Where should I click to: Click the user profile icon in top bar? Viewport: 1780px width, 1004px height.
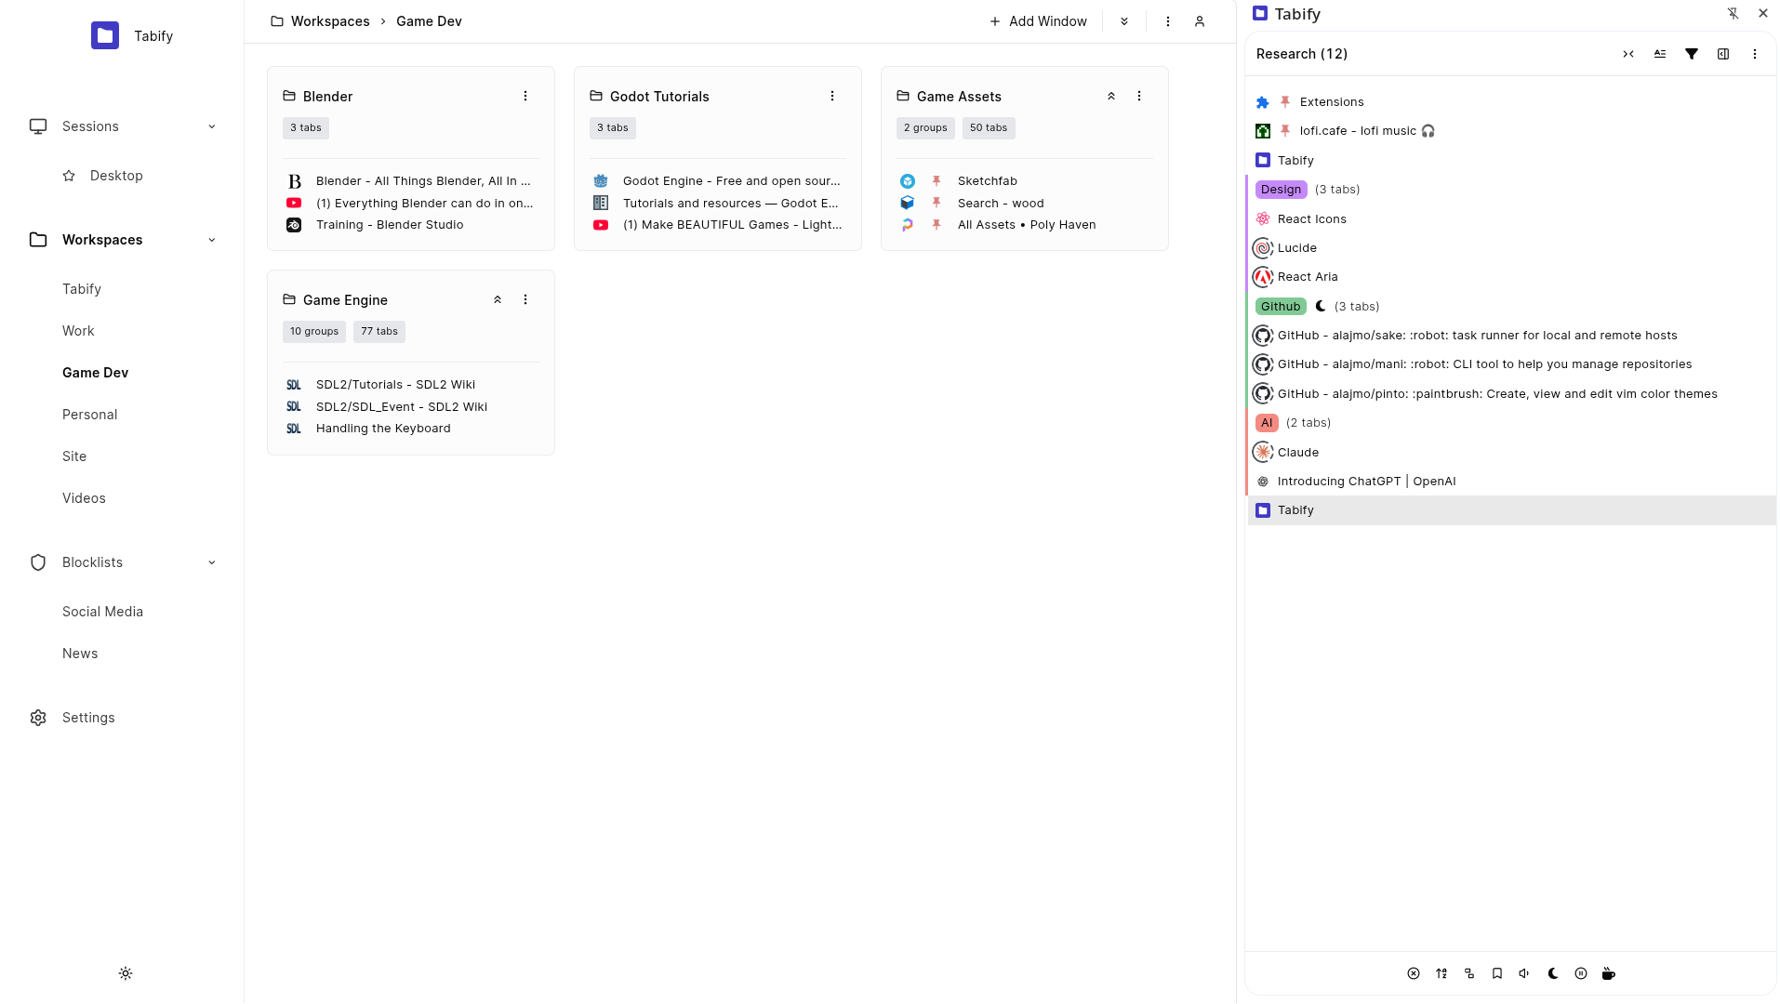click(1200, 21)
